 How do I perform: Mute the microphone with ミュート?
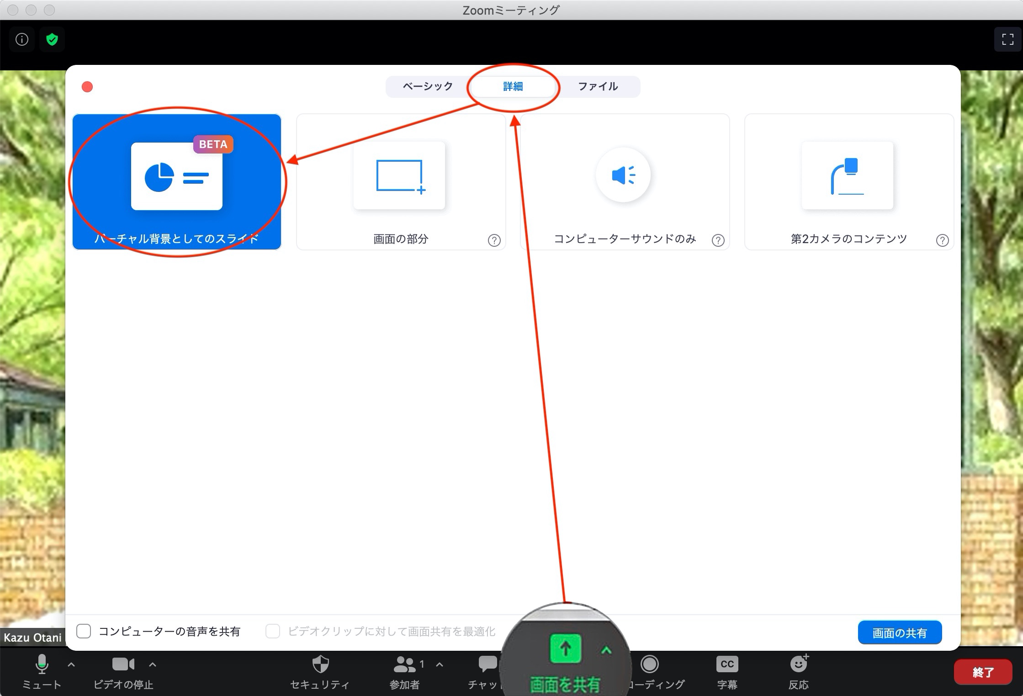pyautogui.click(x=42, y=671)
